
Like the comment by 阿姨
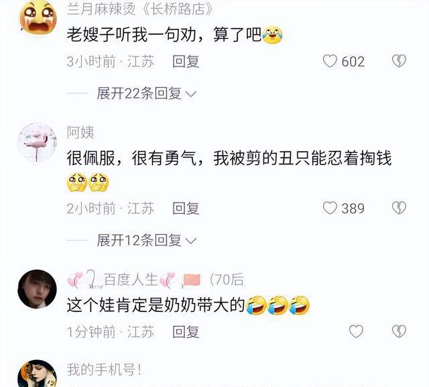330,208
